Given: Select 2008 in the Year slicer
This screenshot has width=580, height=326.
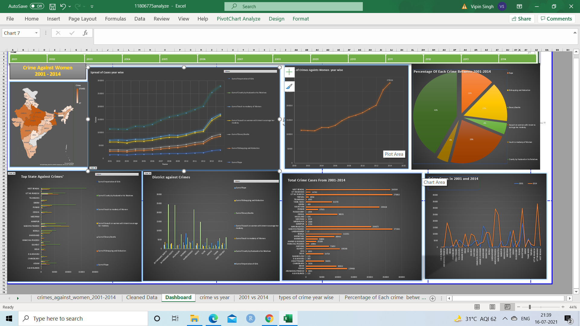Looking at the screenshot, I should (x=292, y=59).
